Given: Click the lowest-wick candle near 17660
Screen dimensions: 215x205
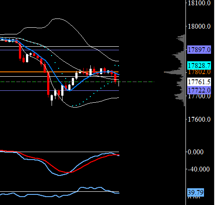Looking at the screenshot, I should [52, 100].
